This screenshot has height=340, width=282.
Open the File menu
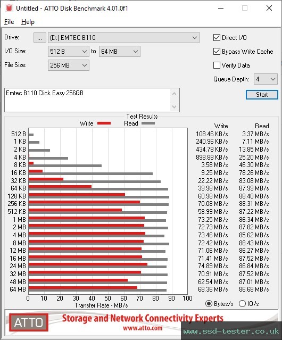coord(9,22)
